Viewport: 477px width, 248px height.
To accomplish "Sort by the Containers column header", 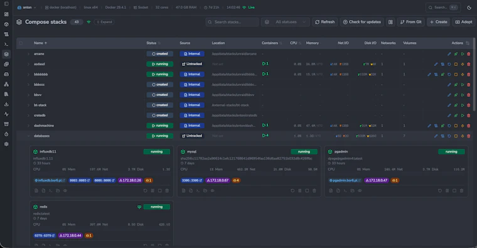I will [x=272, y=43].
